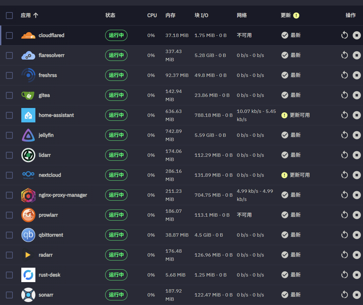Click the cloudflared cloud logo
The height and width of the screenshot is (305, 363).
click(28, 35)
